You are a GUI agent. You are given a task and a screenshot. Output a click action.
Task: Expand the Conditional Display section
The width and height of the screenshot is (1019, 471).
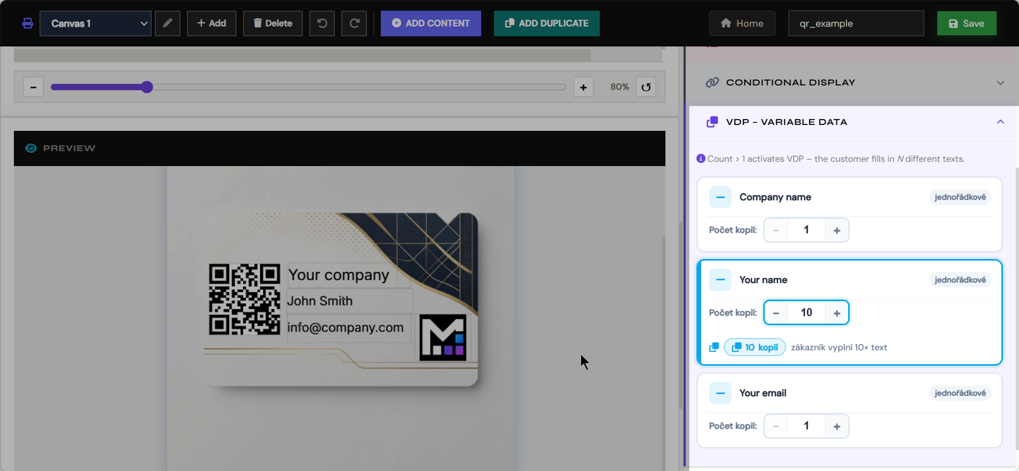click(852, 83)
